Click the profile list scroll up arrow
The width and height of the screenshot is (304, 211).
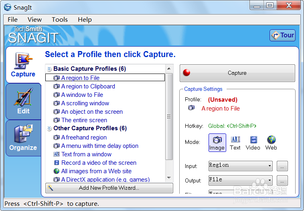(169, 69)
